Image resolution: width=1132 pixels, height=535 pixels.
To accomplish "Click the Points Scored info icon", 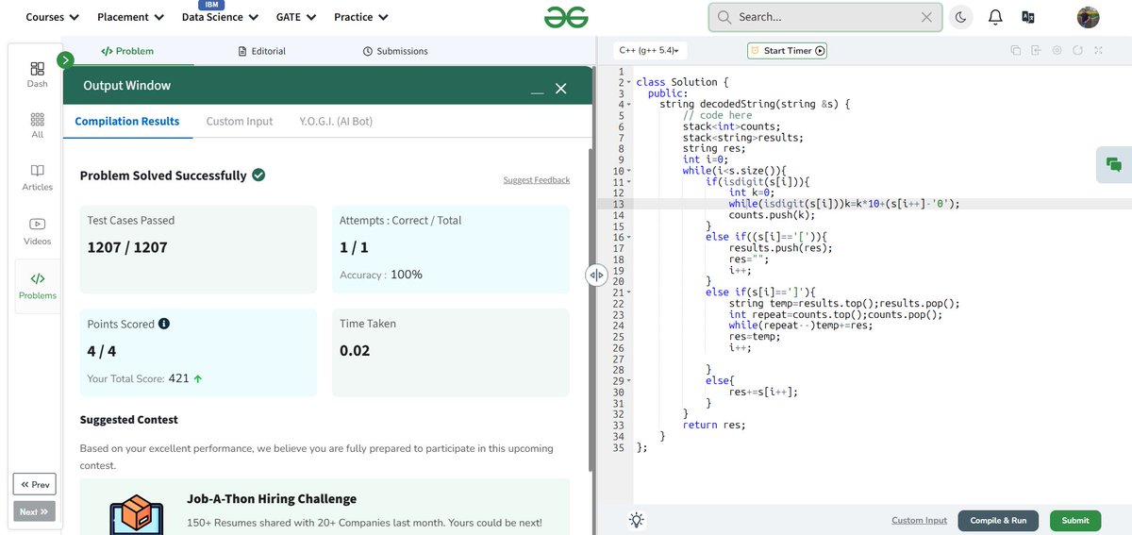I will 164,324.
